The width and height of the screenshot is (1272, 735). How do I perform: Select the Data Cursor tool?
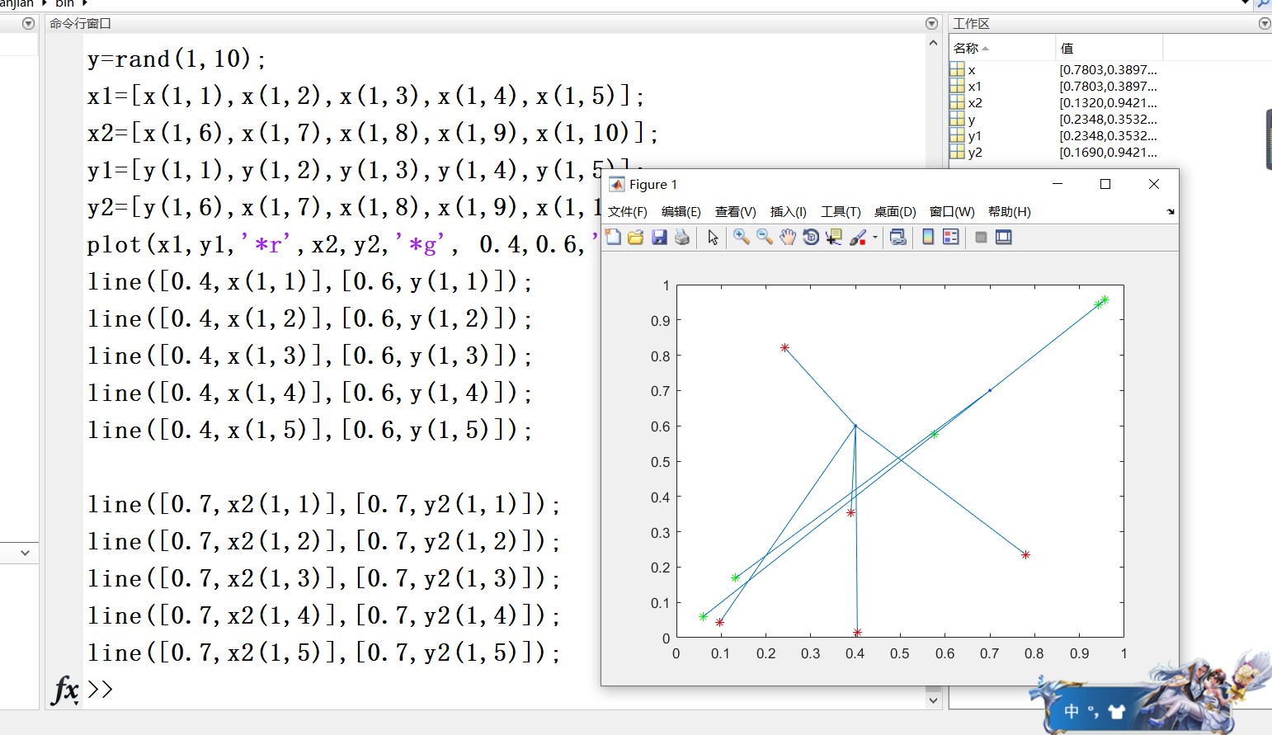(x=834, y=238)
